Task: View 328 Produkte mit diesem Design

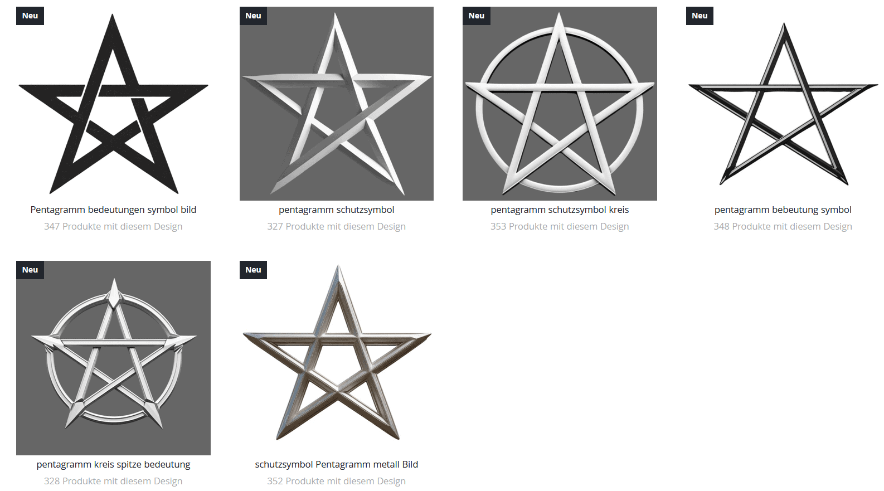Action: (113, 481)
